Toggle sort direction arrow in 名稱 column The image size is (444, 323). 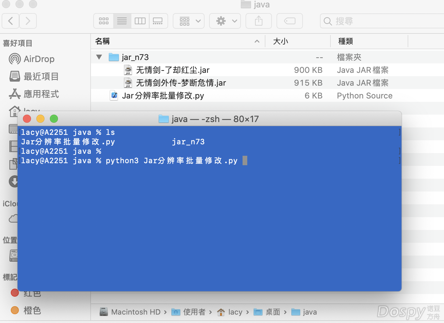[257, 41]
